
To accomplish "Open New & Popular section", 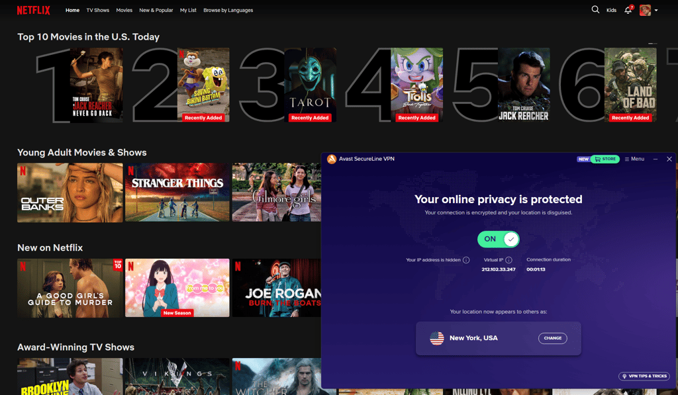I will coord(156,10).
